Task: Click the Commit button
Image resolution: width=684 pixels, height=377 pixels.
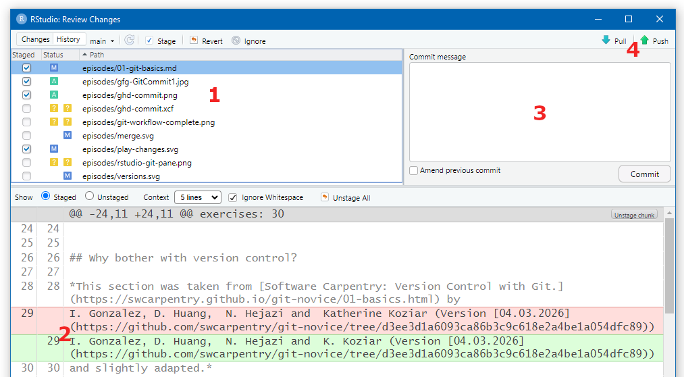Action: 644,174
